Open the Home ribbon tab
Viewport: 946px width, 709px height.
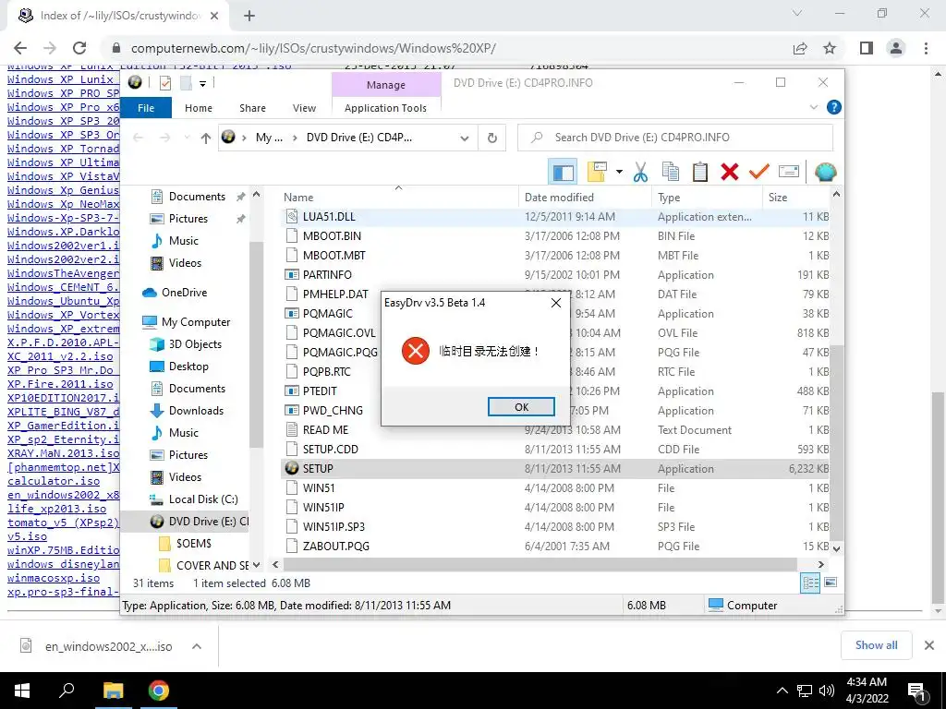click(x=199, y=108)
